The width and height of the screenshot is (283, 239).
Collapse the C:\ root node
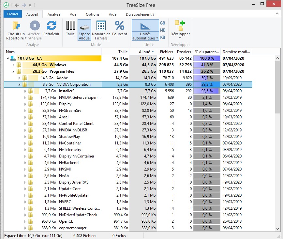tap(7, 58)
